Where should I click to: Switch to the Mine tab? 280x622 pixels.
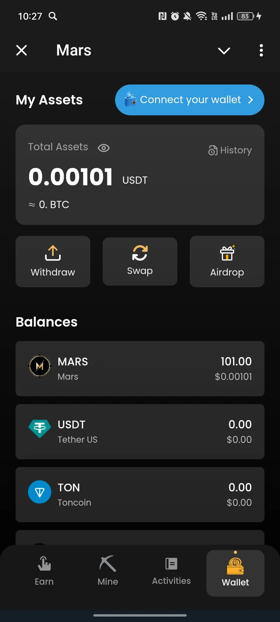[108, 571]
